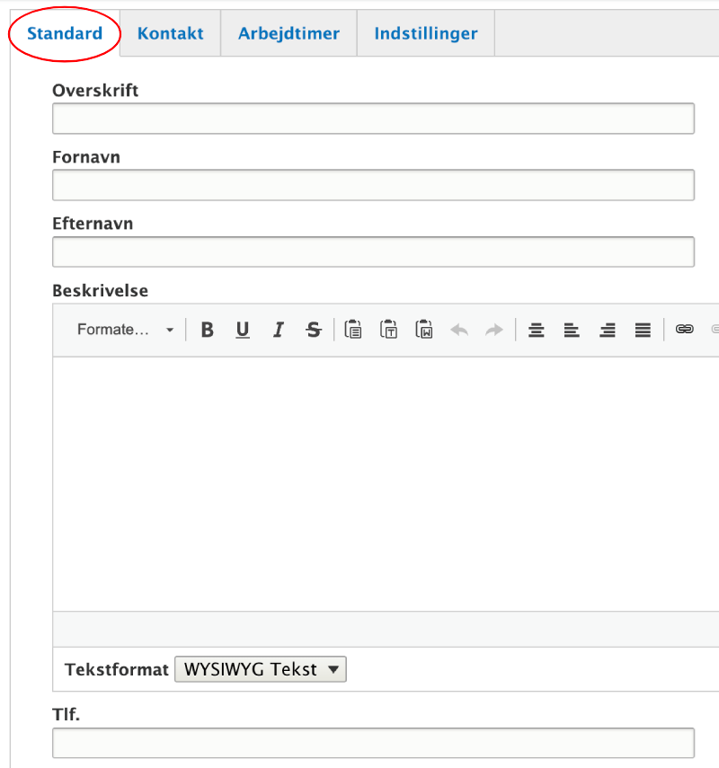The height and width of the screenshot is (768, 719).
Task: Toggle italic text style
Action: 278,330
